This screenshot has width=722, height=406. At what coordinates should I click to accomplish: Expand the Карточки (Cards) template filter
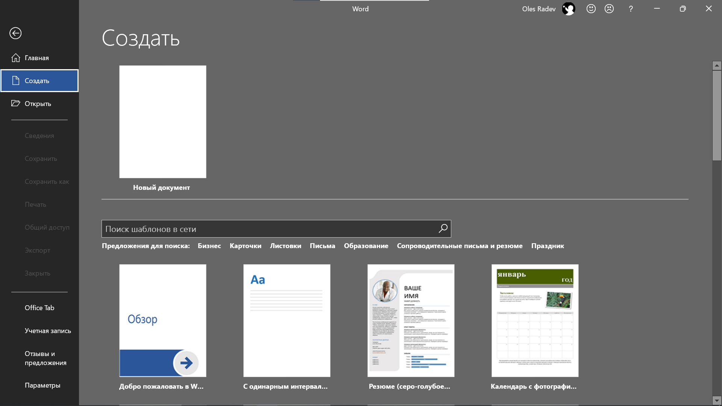pyautogui.click(x=246, y=246)
